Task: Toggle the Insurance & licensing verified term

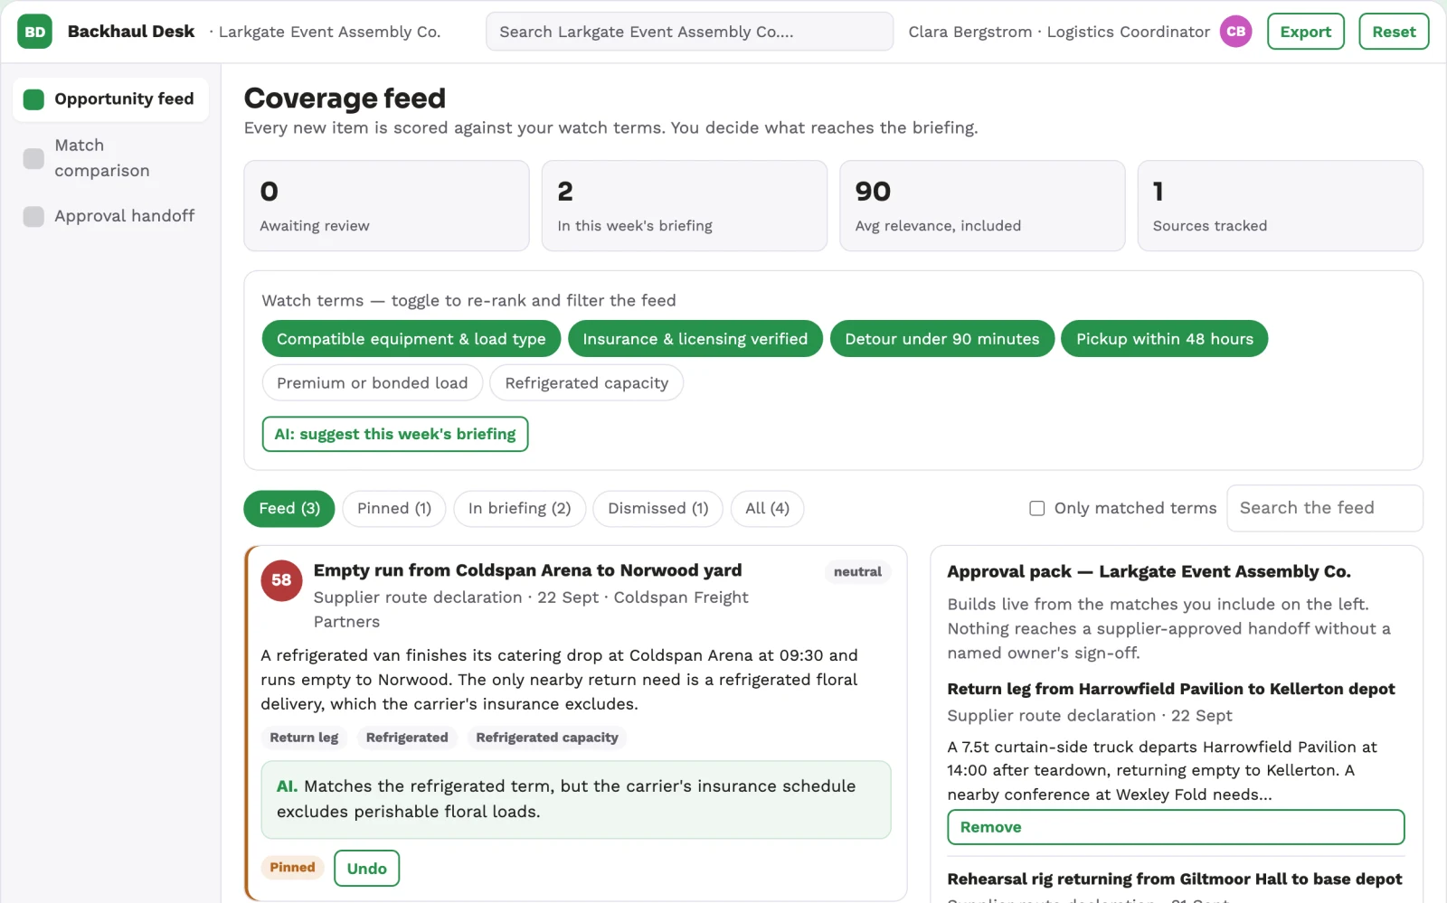Action: (695, 339)
